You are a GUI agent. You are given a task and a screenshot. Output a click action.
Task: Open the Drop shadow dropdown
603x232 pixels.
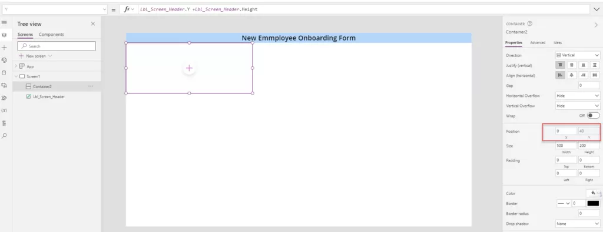point(578,223)
